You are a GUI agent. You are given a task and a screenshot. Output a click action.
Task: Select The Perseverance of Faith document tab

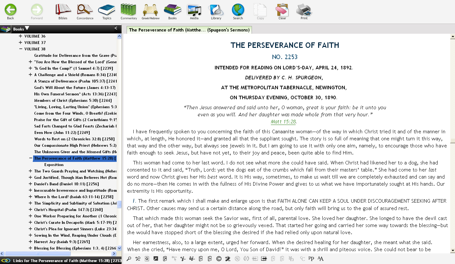(x=189, y=30)
